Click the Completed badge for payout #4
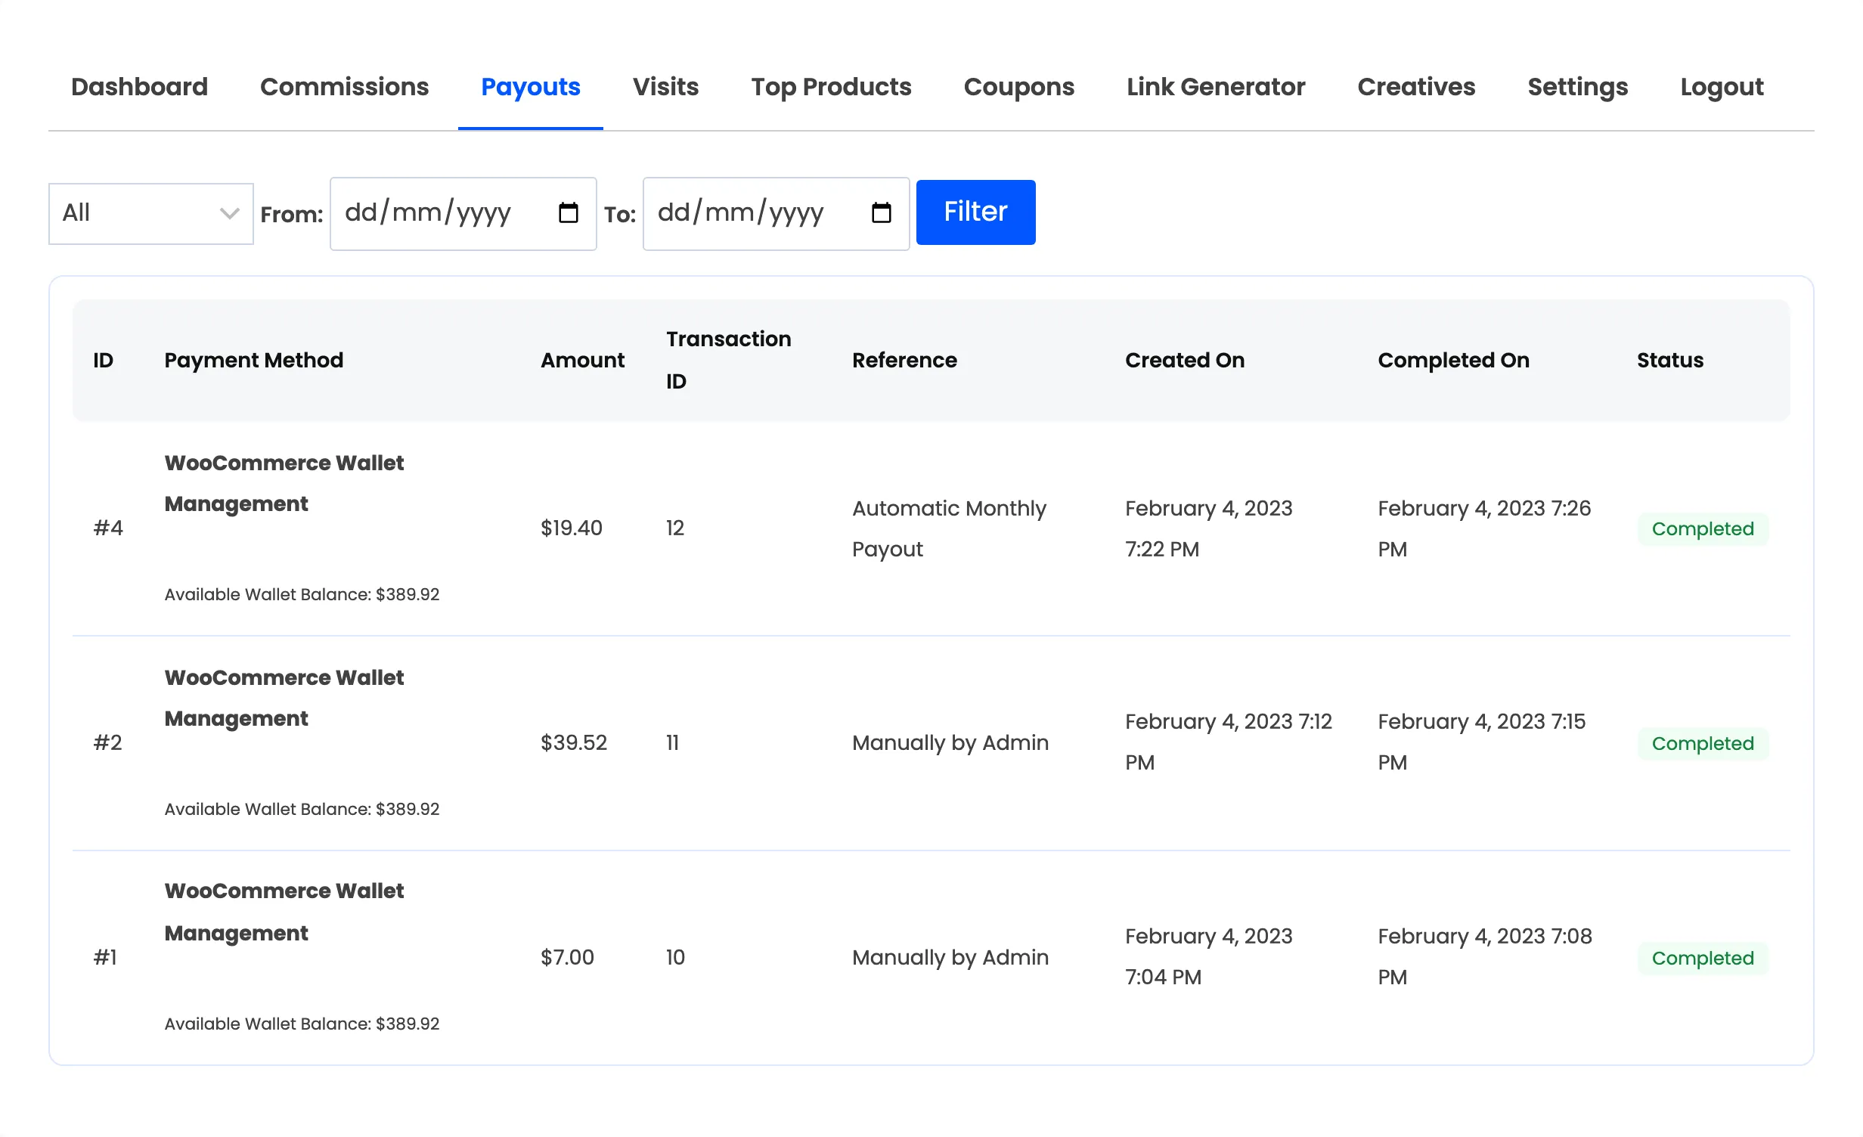Viewport: 1863px width, 1137px height. [1703, 528]
